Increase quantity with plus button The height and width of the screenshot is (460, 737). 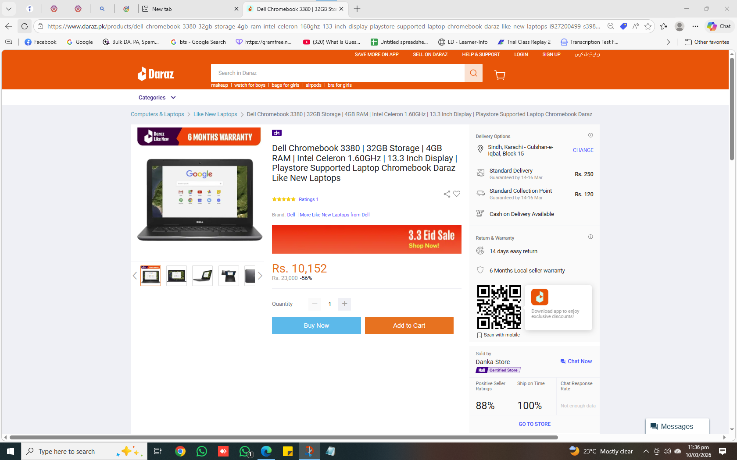345,304
